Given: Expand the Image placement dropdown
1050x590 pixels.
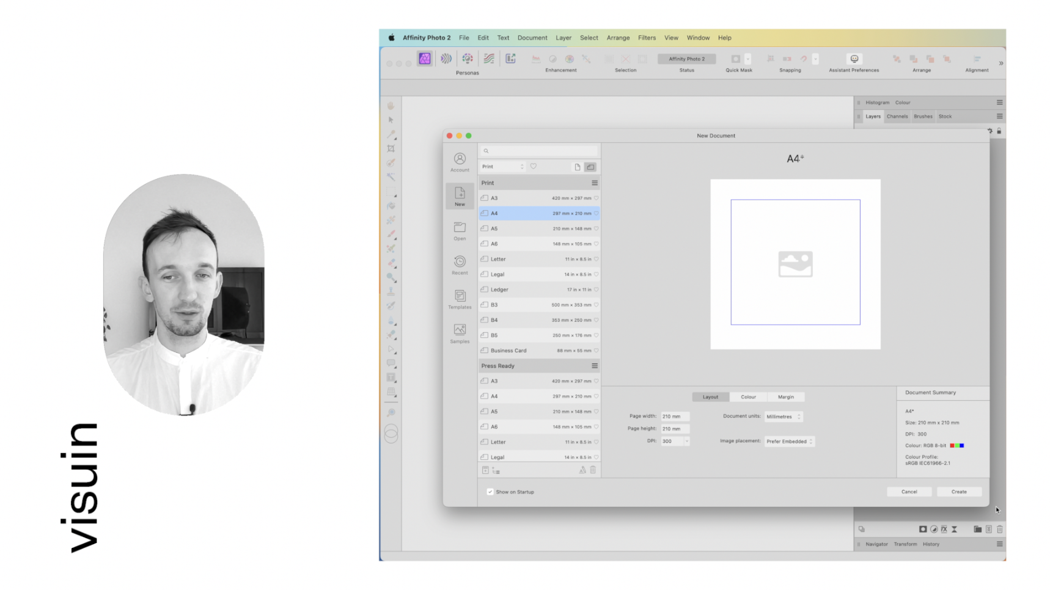Looking at the screenshot, I should click(x=789, y=442).
